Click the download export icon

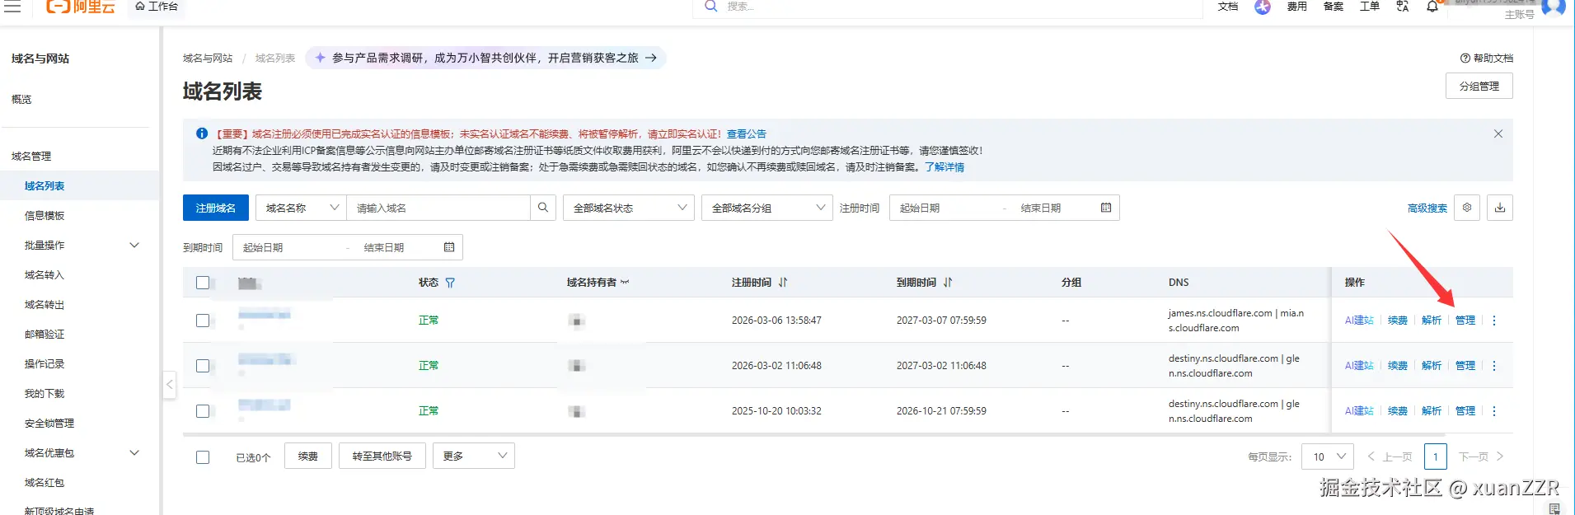click(x=1500, y=208)
